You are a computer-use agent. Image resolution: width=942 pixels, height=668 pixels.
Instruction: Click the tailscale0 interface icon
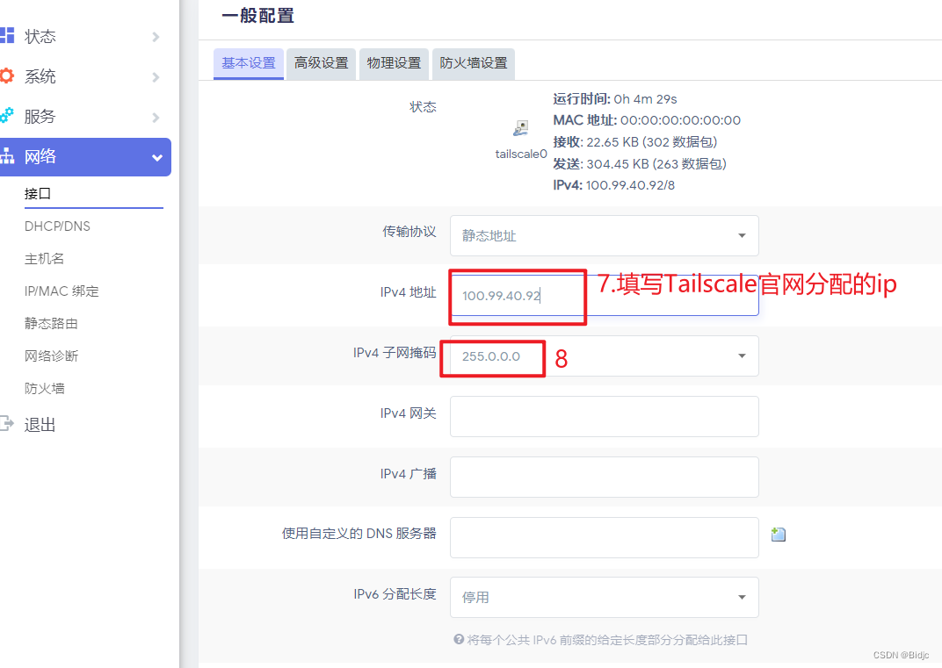click(x=521, y=129)
